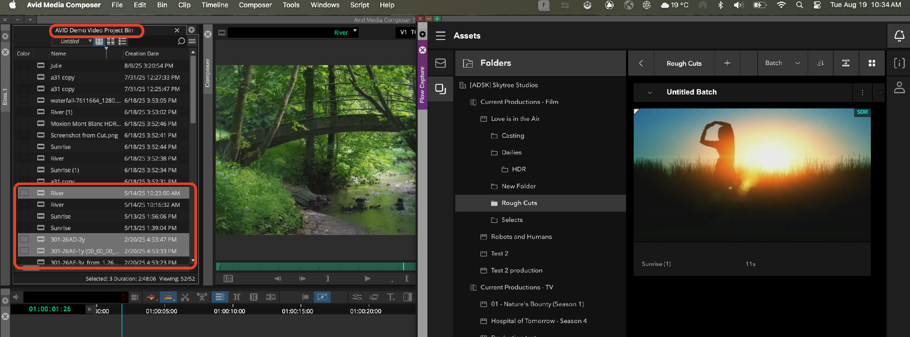Image resolution: width=910 pixels, height=337 pixels.
Task: Open the info [i] panel
Action: tap(899, 63)
